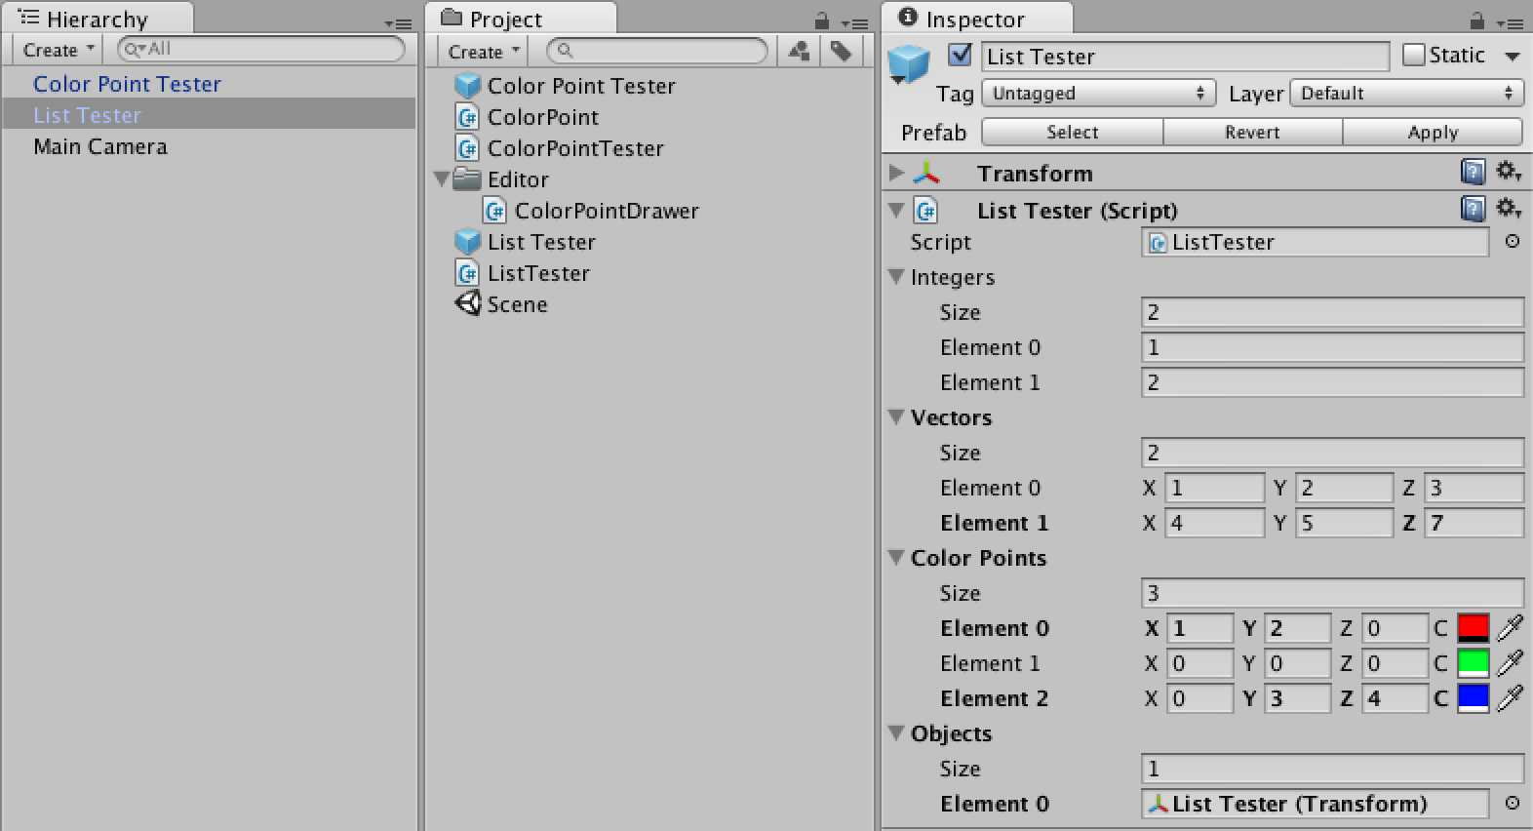Select Color Point Tester in Hierarchy
Screen dimensions: 1533x831
tap(127, 84)
